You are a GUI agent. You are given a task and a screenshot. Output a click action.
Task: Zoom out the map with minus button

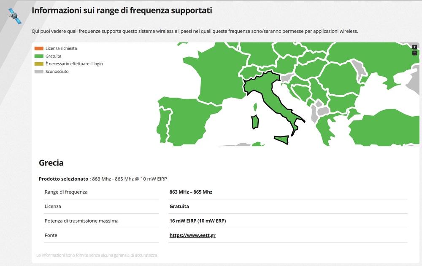click(x=414, y=53)
